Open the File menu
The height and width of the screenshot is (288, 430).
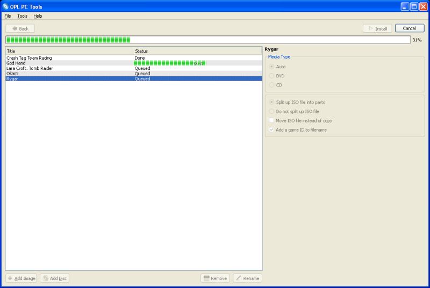click(8, 16)
